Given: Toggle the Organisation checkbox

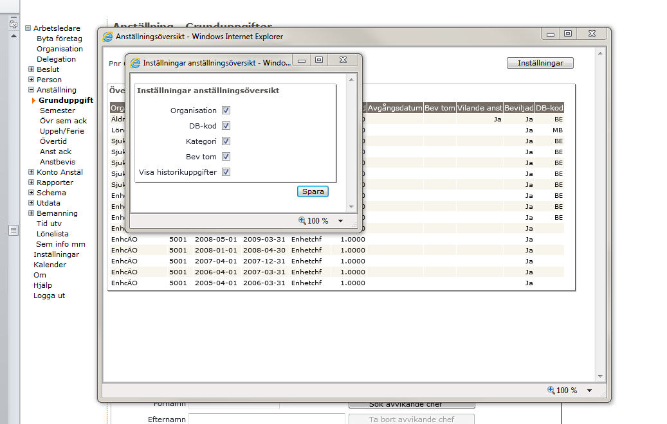Looking at the screenshot, I should click(x=226, y=110).
